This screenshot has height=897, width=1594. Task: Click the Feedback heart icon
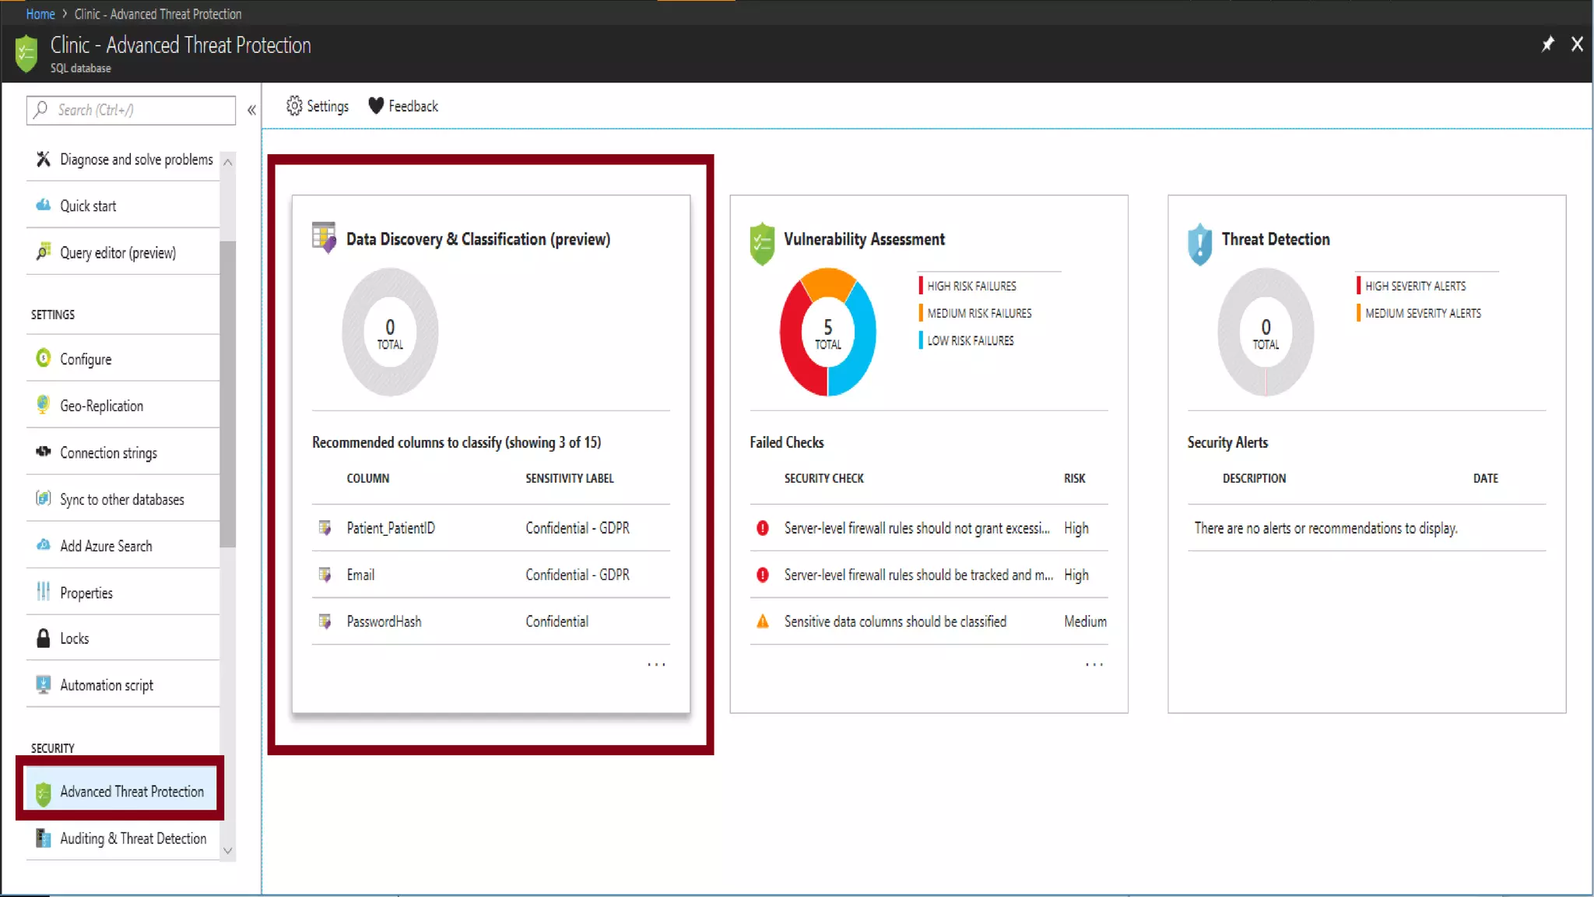[x=376, y=106]
